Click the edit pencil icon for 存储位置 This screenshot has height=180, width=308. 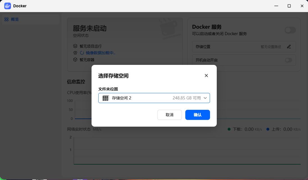click(289, 47)
